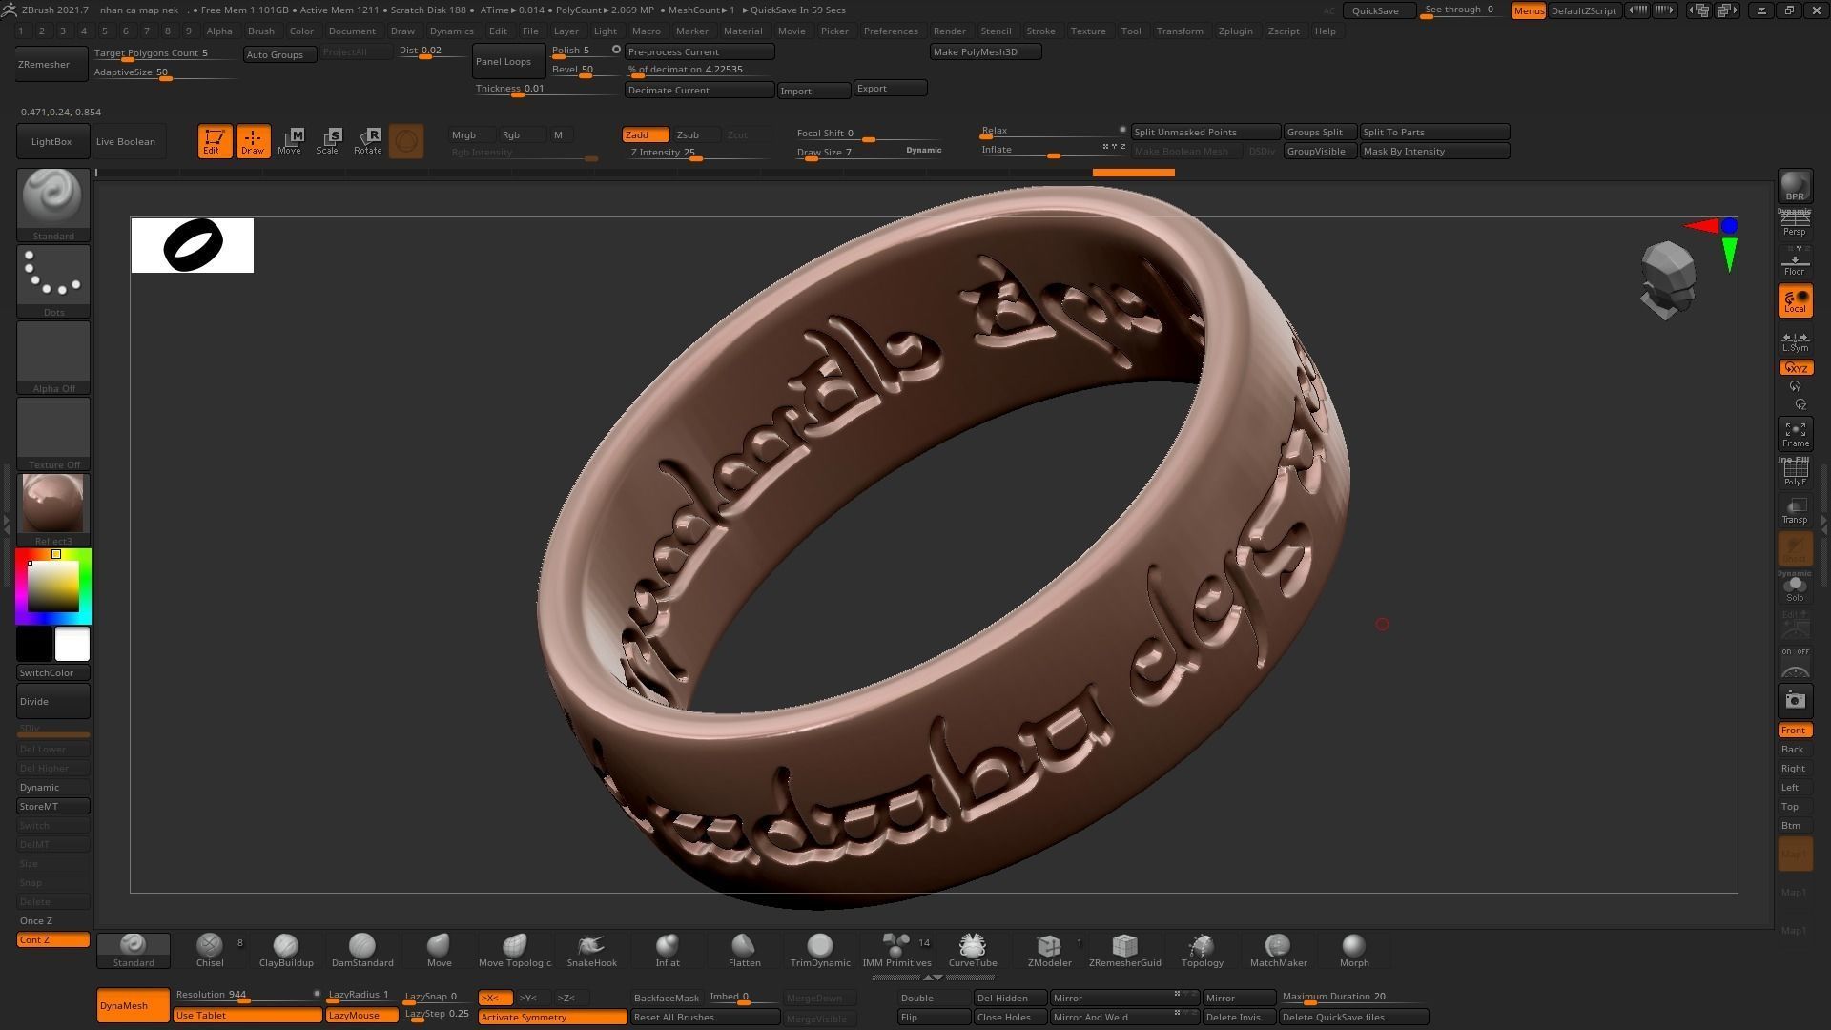The width and height of the screenshot is (1831, 1030).
Task: Click the Resolution 944 slider field
Action: click(x=247, y=996)
